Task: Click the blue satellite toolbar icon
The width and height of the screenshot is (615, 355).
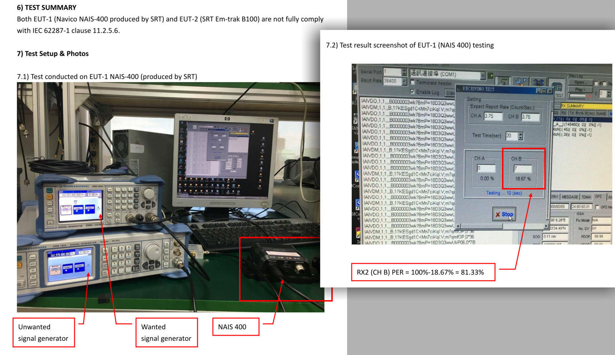Action: (539, 82)
